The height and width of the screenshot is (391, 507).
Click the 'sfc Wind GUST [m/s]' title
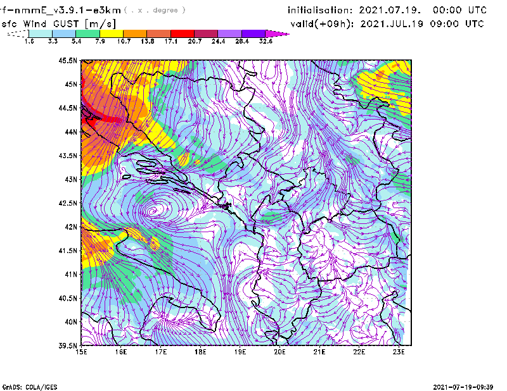58,24
